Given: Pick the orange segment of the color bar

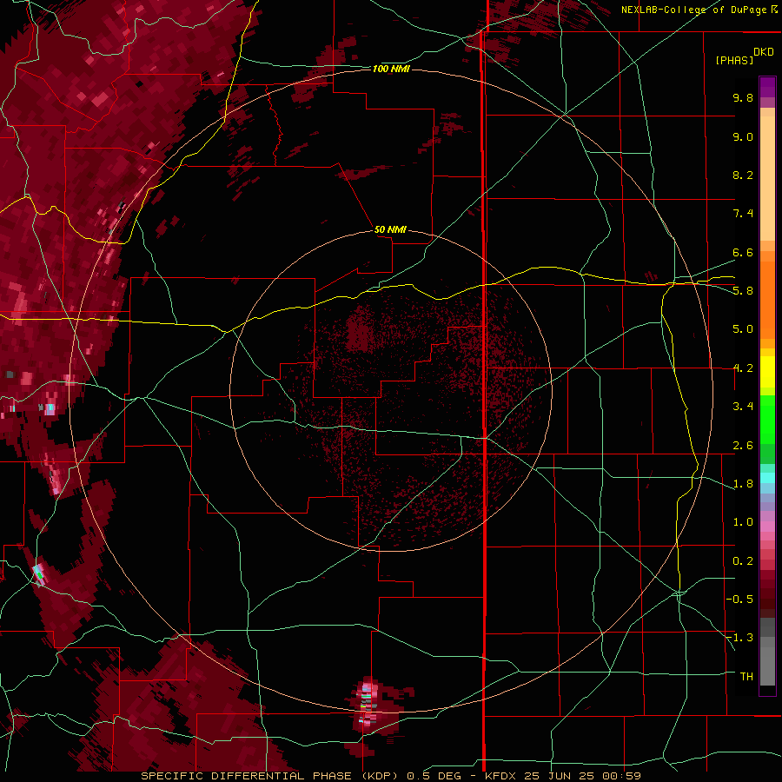Looking at the screenshot, I should pos(767,300).
